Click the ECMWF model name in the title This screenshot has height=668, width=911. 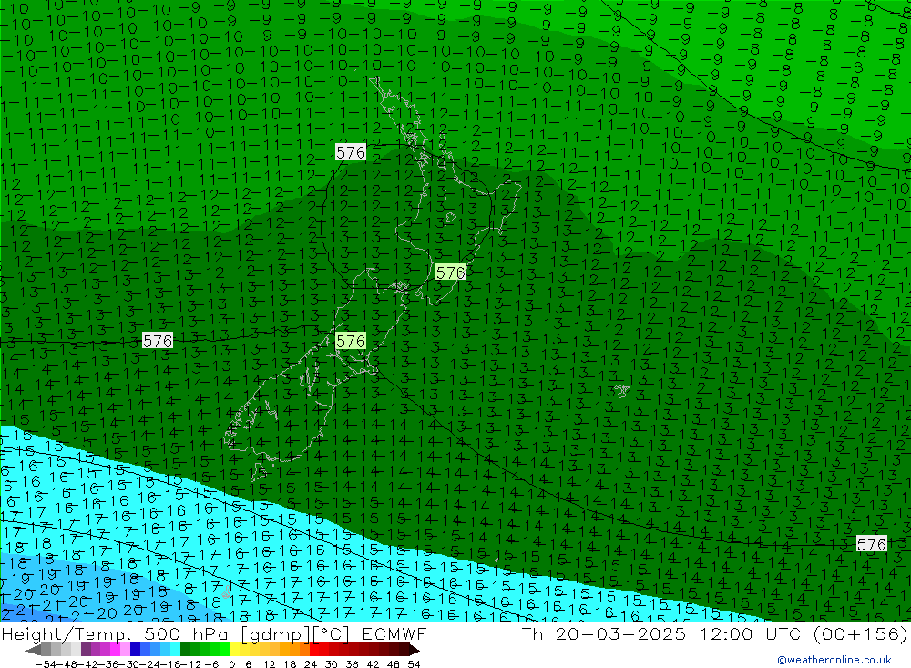point(394,633)
